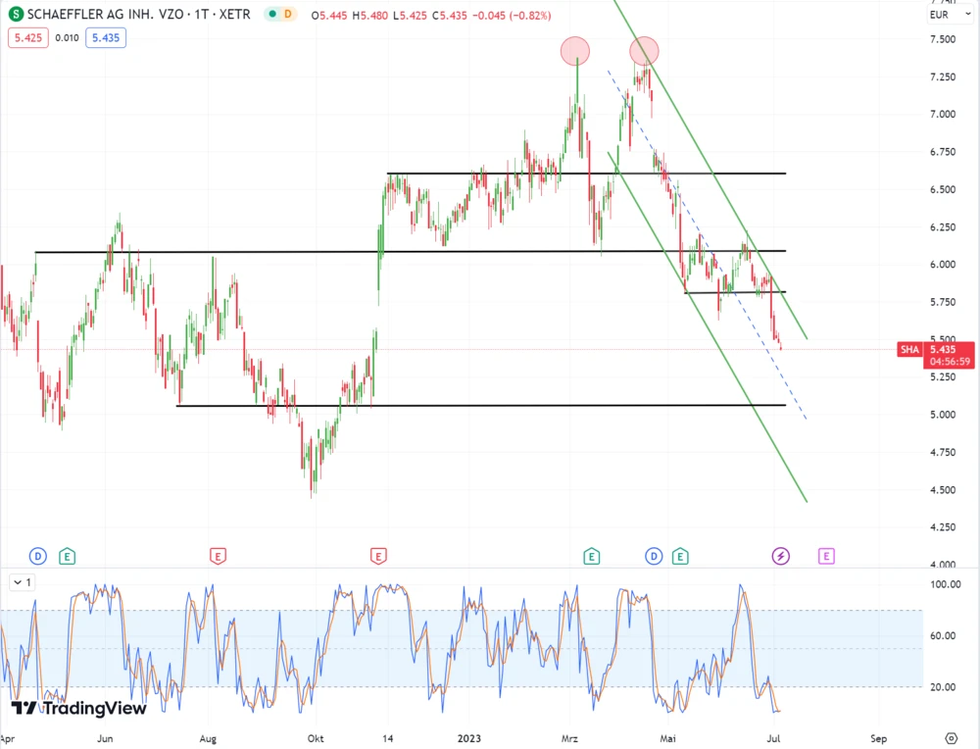Click the blue D dividend marker near May 2023

[x=654, y=556]
